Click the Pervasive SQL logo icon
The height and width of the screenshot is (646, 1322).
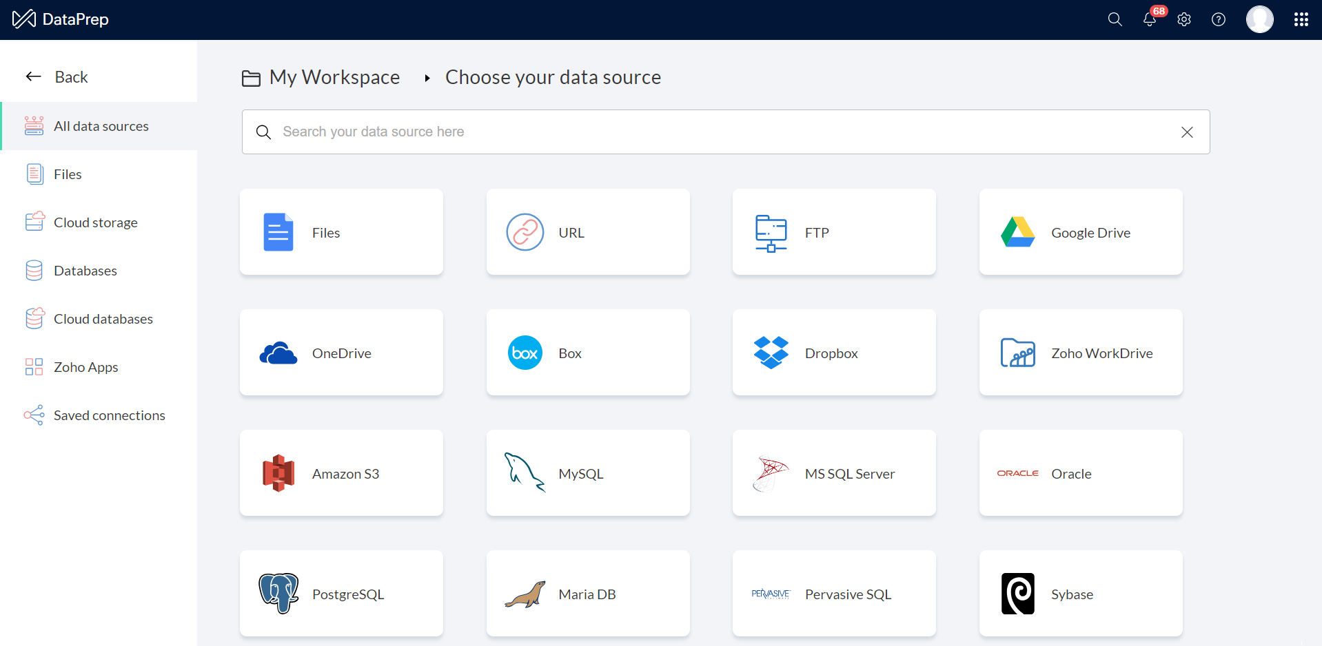[x=771, y=594]
